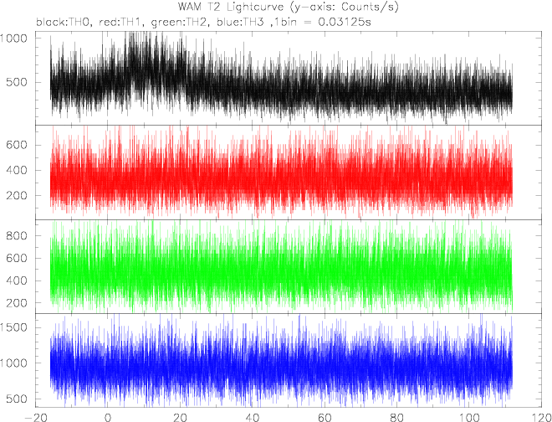Click the '400' y-axis label of red TH1 panel
Screen dimensions: 552x422
point(18,170)
